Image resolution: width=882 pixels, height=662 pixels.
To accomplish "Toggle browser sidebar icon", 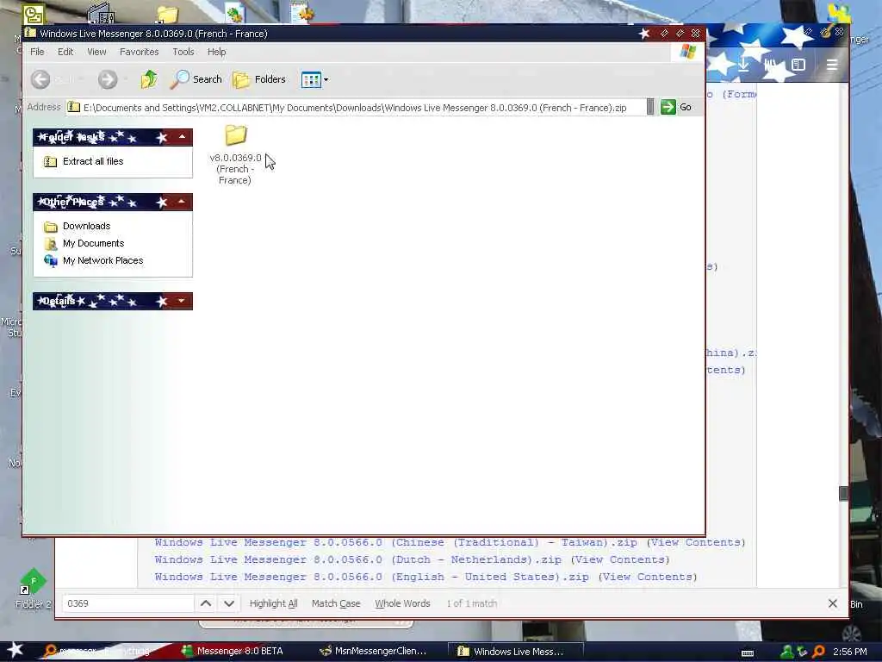I will tap(798, 65).
